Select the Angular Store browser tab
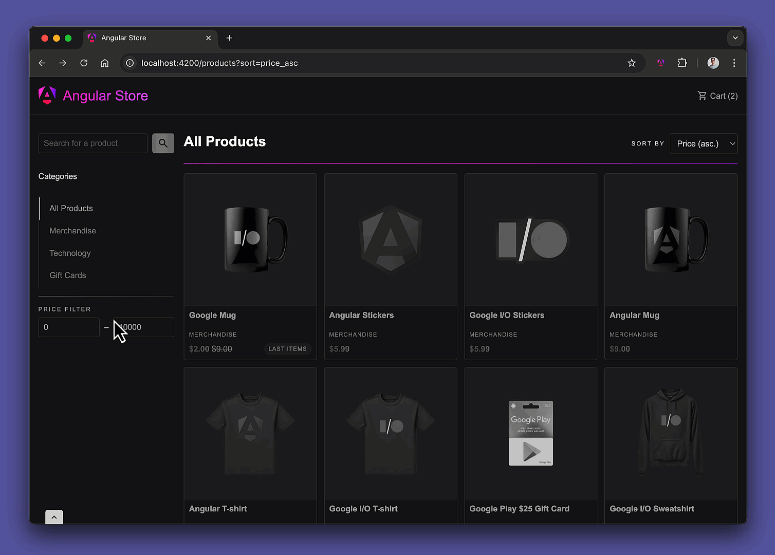 (x=149, y=38)
